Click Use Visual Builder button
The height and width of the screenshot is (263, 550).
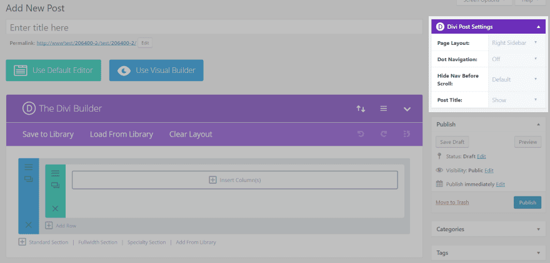click(156, 70)
